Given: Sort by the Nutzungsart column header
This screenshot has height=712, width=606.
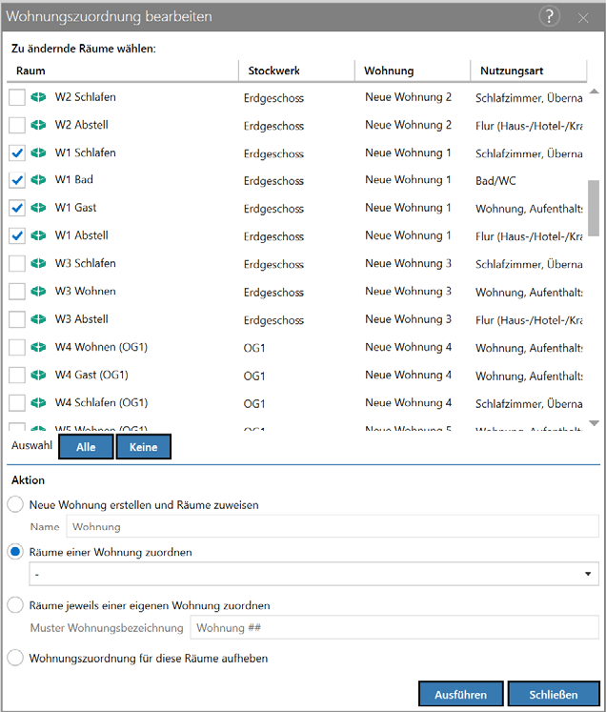Looking at the screenshot, I should click(x=529, y=71).
